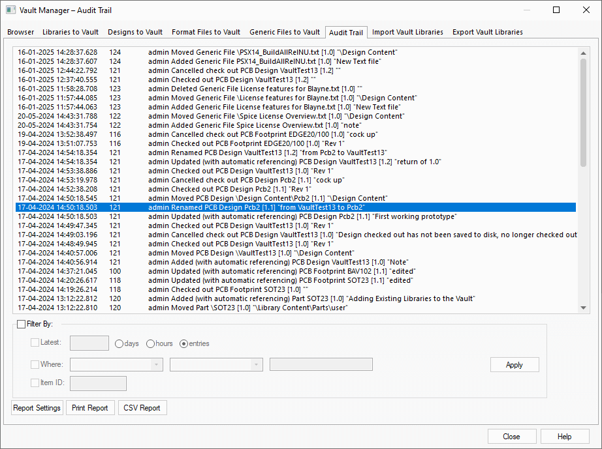This screenshot has width=602, height=449.
Task: Click the Item ID input field
Action: (98, 383)
